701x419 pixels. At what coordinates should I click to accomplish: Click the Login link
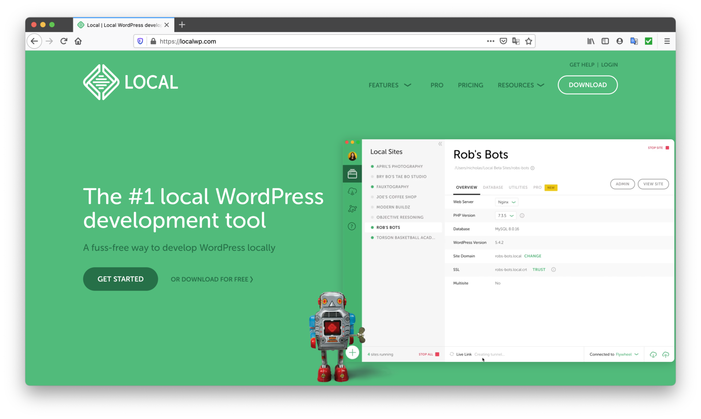click(x=609, y=65)
